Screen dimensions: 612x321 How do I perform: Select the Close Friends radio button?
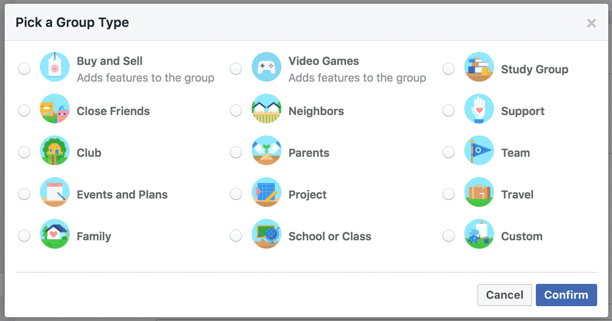(24, 111)
